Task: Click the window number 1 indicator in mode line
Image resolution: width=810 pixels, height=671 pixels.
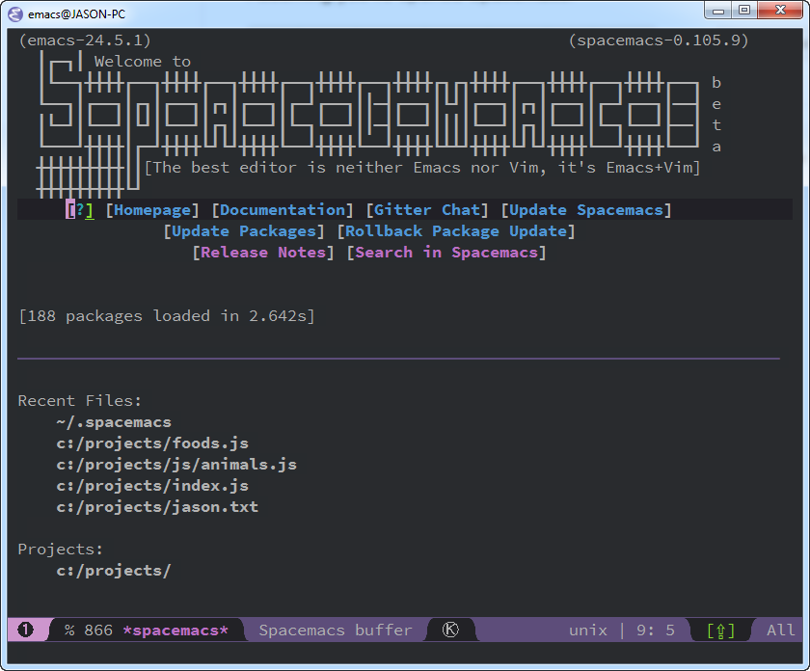Action: tap(25, 630)
